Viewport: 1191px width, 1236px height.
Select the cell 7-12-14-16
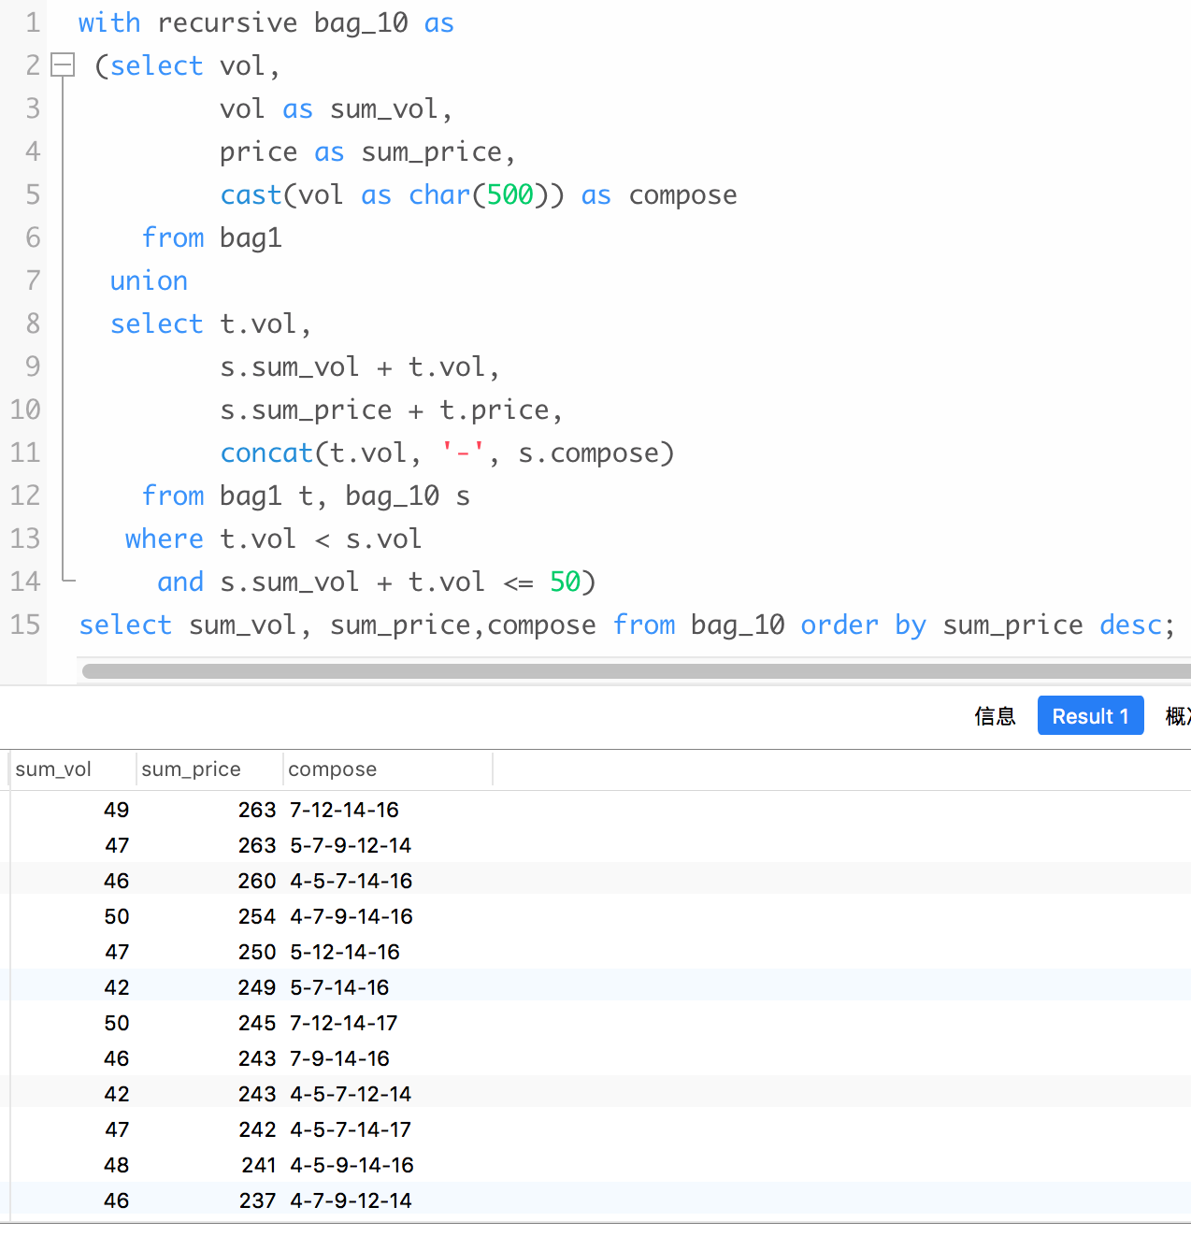(x=344, y=810)
